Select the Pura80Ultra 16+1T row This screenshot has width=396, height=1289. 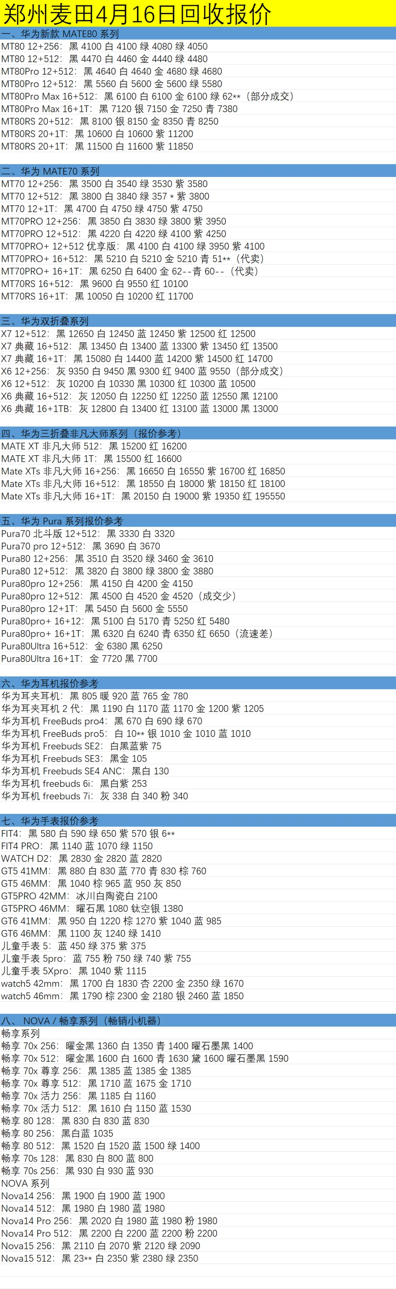[198, 658]
